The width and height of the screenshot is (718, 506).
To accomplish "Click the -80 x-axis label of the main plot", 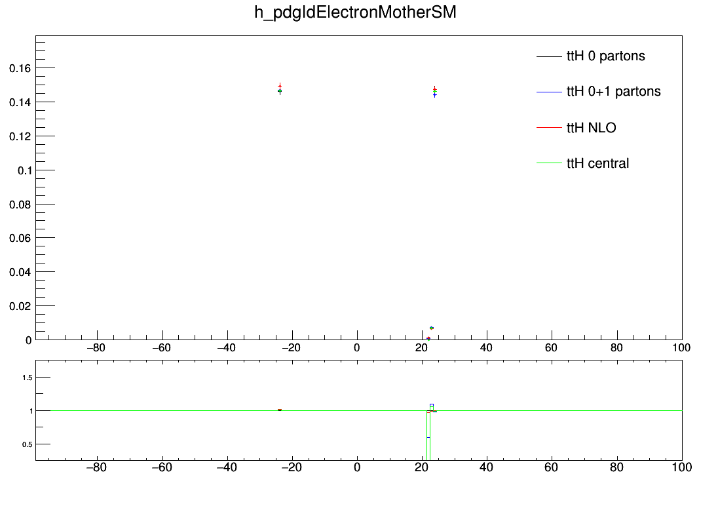I will [x=96, y=348].
